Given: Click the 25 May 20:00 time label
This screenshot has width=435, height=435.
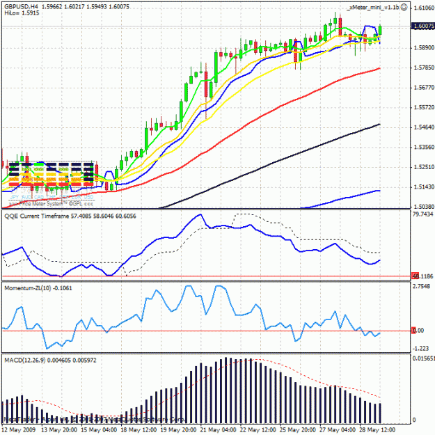Looking at the screenshot, I should (x=298, y=429).
